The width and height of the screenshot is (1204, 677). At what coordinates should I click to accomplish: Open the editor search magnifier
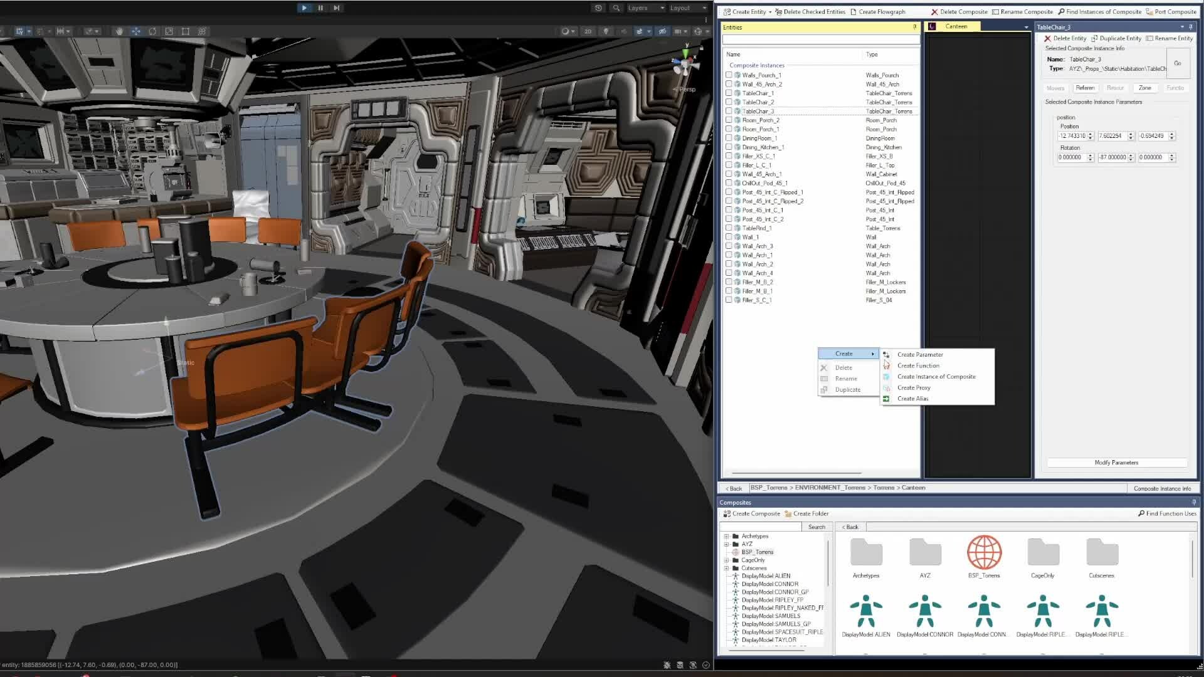pyautogui.click(x=616, y=8)
